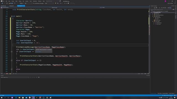Open the main() member dropdown above editor
The image size is (177, 99).
pos(125,7)
